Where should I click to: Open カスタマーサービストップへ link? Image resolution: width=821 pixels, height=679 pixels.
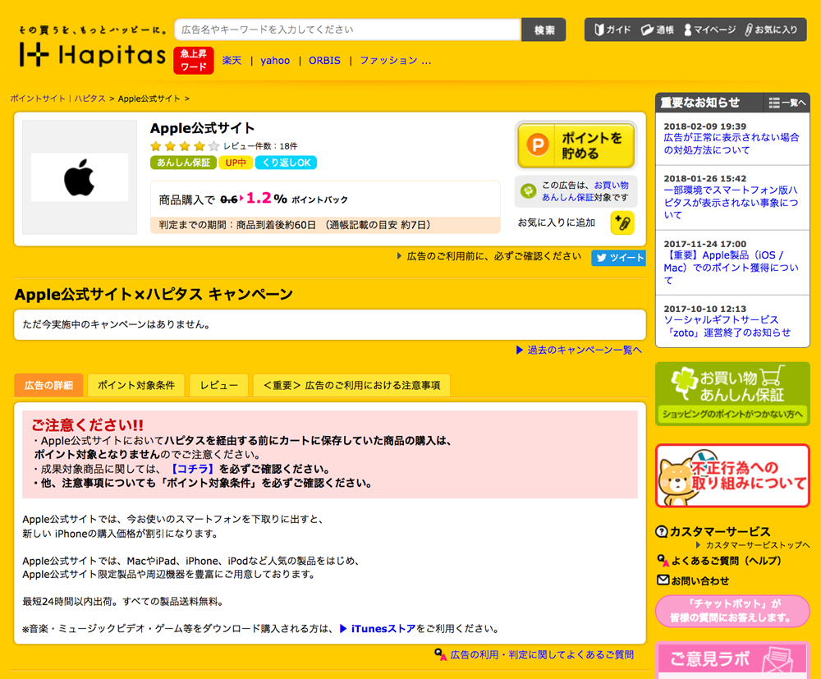[x=753, y=545]
